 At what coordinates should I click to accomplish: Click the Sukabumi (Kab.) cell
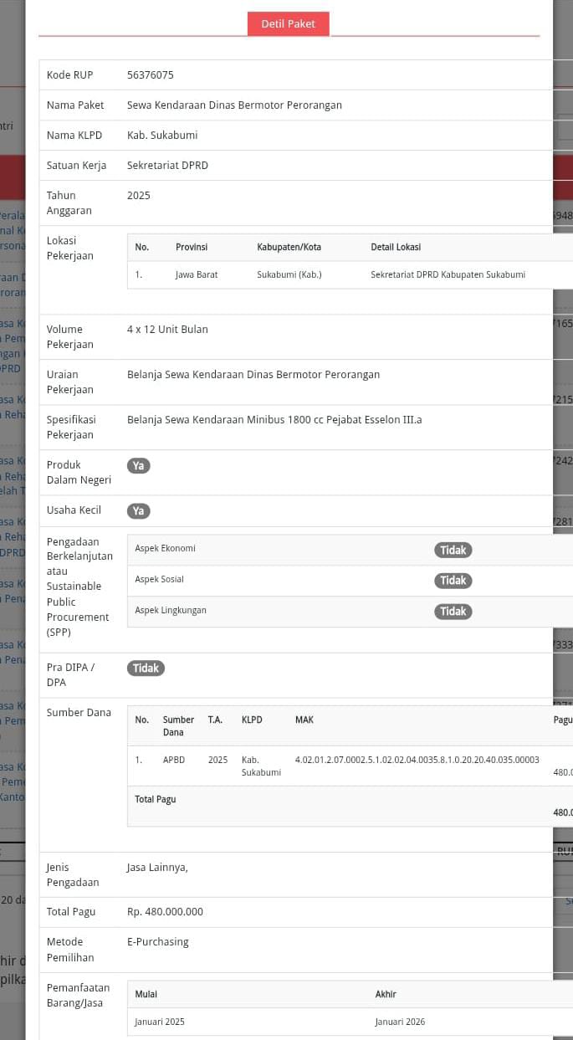click(x=289, y=274)
